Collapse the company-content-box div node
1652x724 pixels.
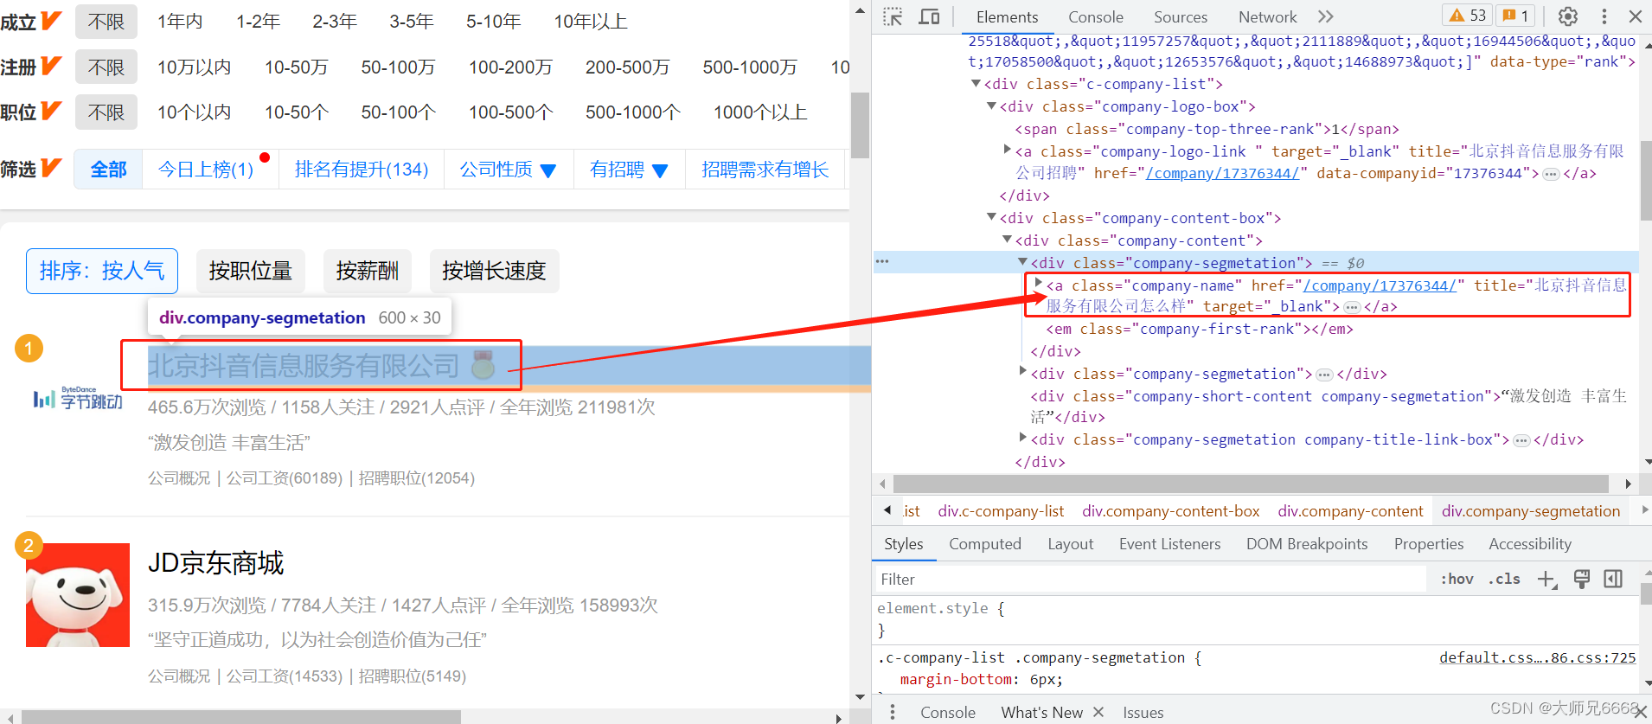tap(991, 217)
